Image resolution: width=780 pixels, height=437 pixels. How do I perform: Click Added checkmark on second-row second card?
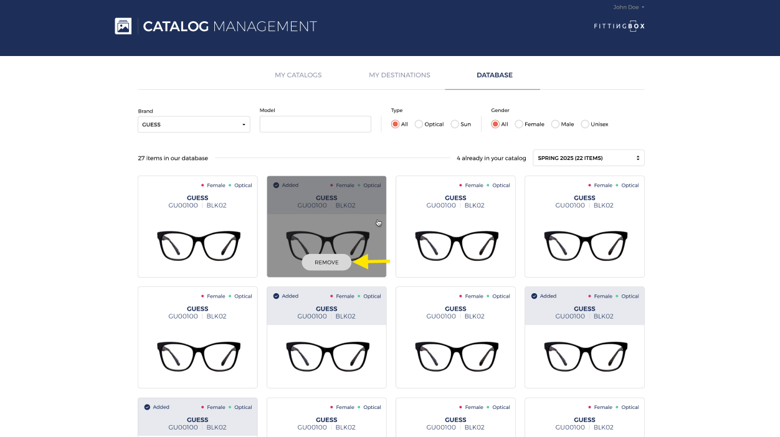tap(276, 296)
